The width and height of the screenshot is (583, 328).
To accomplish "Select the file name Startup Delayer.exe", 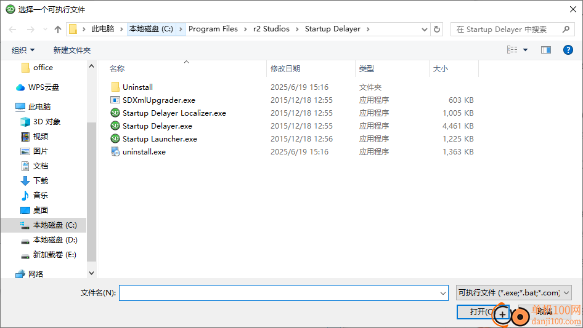I will click(x=157, y=126).
